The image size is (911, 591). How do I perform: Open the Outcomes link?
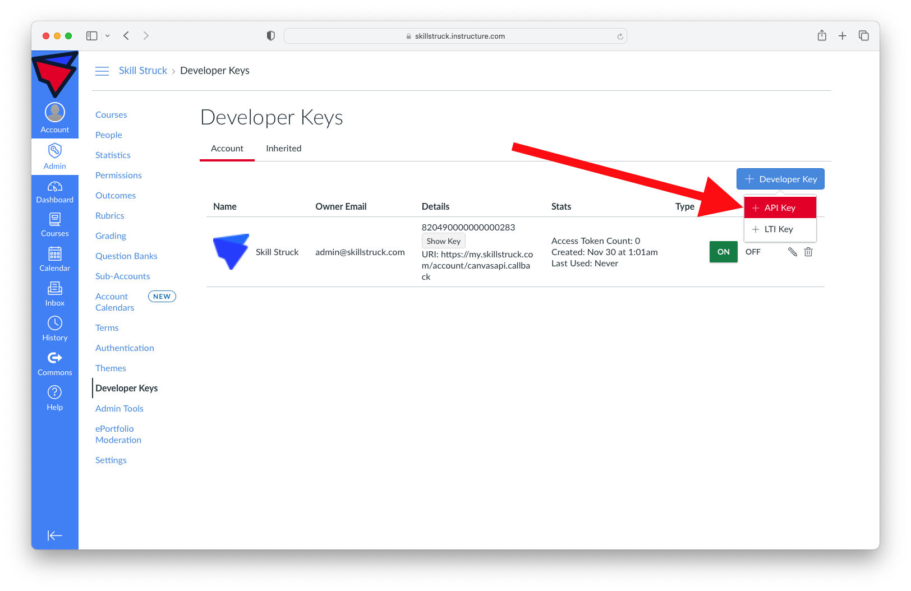pyautogui.click(x=116, y=196)
